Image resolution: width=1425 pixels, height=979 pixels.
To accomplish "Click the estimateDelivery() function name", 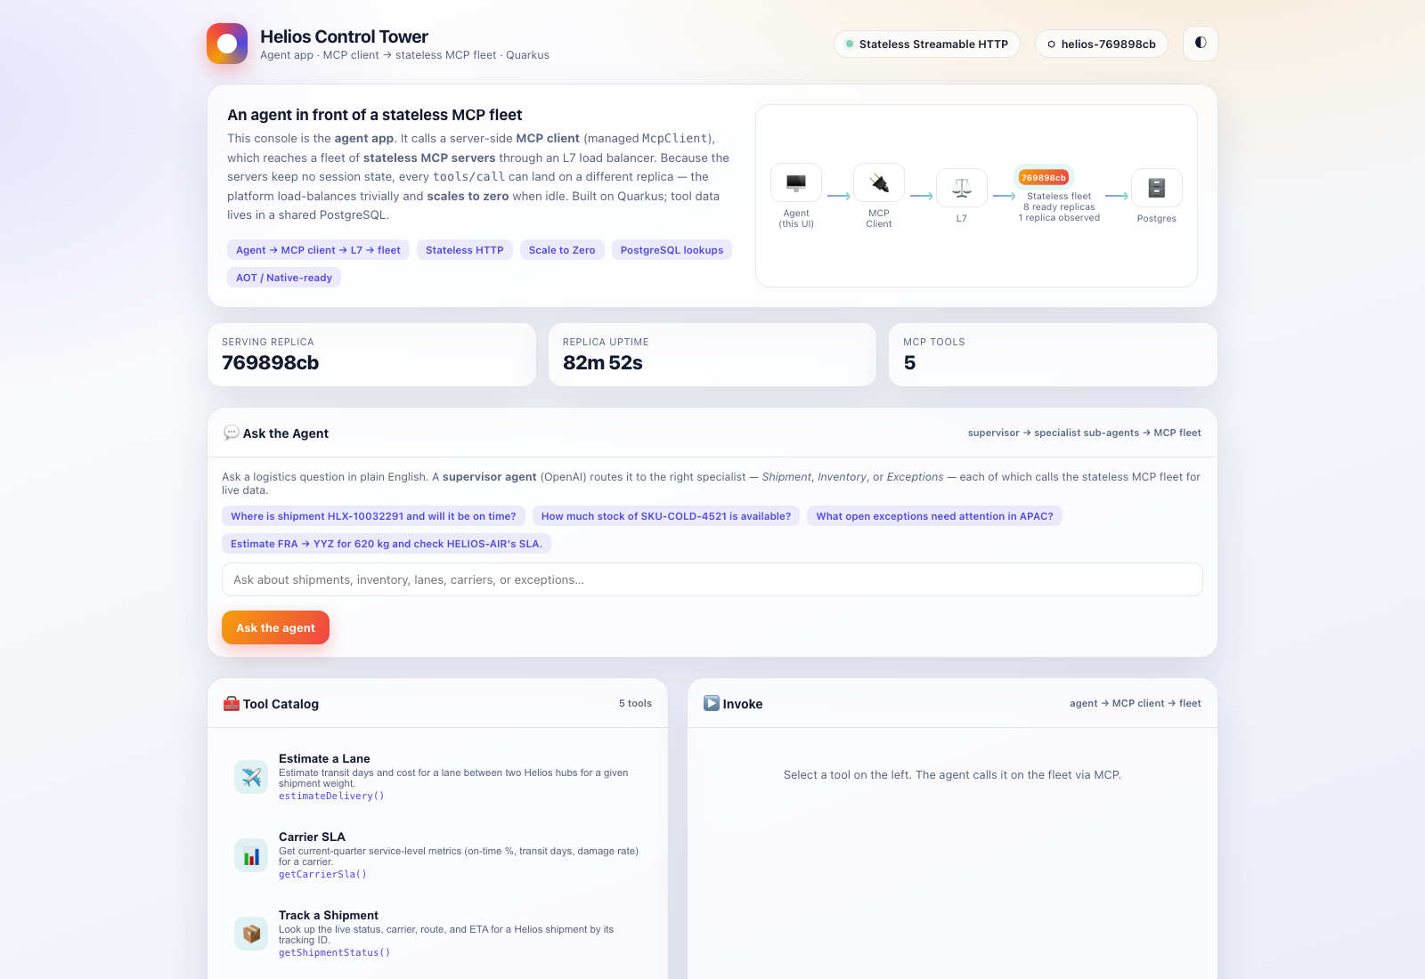I will (x=331, y=796).
